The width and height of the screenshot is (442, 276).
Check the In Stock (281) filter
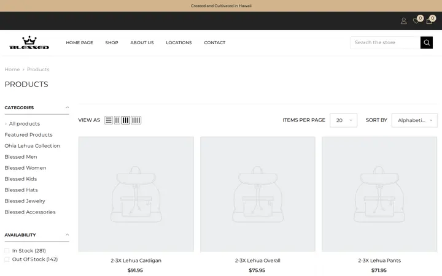(x=7, y=251)
